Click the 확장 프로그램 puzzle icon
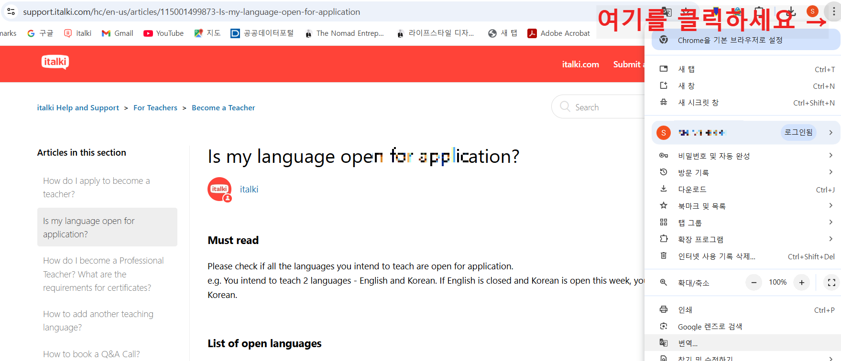The height and width of the screenshot is (361, 841). pyautogui.click(x=664, y=239)
